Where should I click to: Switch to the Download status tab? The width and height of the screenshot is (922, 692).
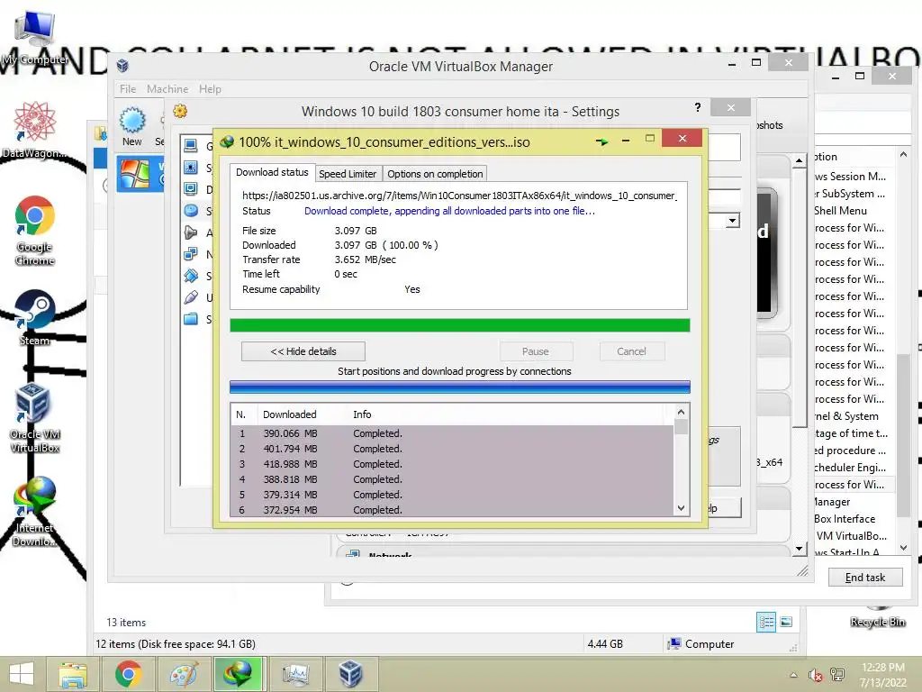[272, 172]
